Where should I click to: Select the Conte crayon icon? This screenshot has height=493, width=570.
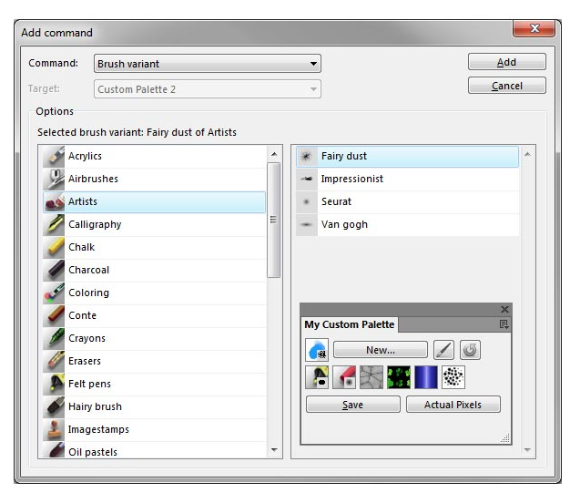point(54,316)
